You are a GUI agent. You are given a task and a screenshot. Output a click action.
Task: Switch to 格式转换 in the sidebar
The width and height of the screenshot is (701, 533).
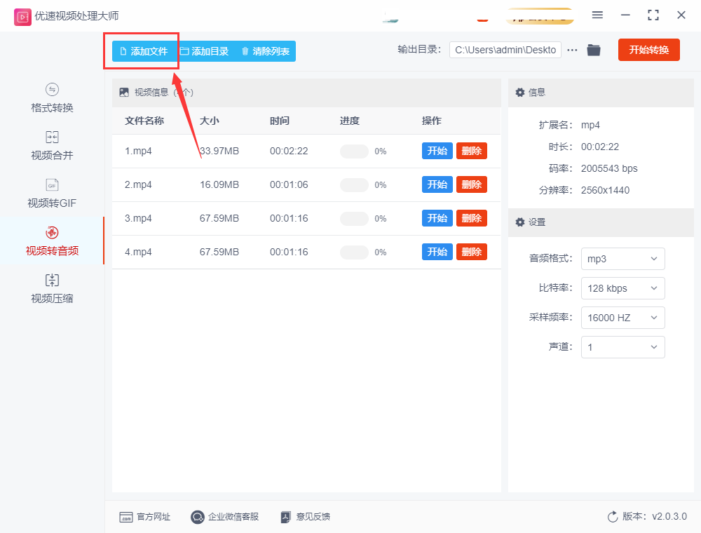52,98
